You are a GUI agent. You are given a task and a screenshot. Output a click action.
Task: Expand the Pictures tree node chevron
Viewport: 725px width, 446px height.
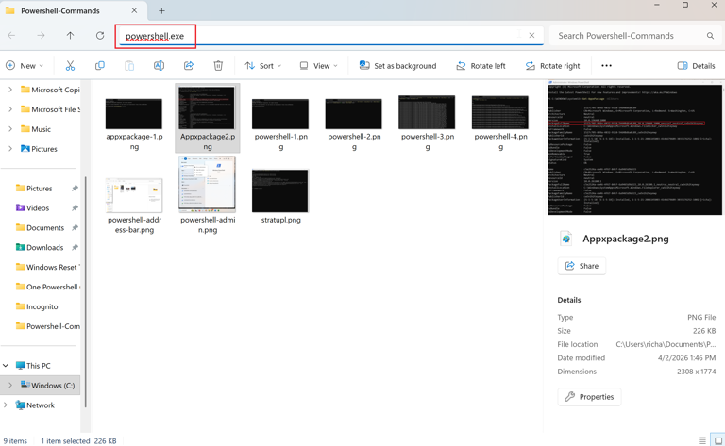[10, 149]
